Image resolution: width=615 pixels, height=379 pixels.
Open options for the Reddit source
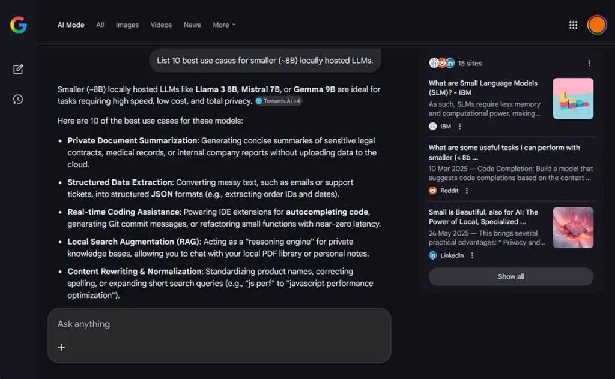coord(467,191)
